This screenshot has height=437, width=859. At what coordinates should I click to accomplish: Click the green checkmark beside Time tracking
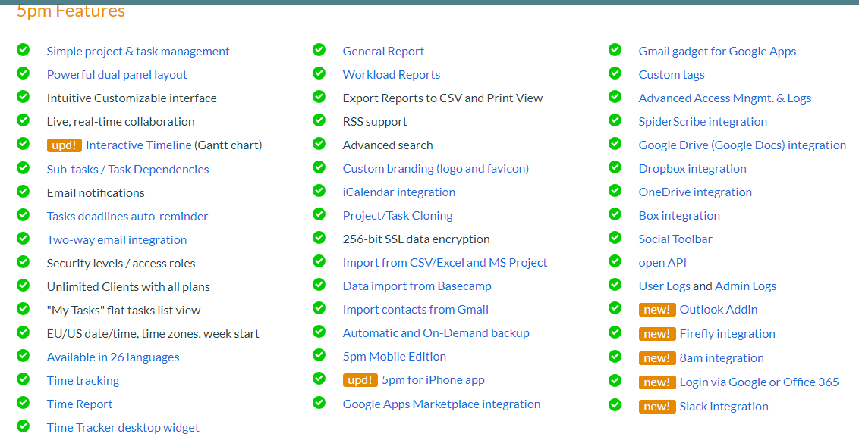tap(23, 379)
